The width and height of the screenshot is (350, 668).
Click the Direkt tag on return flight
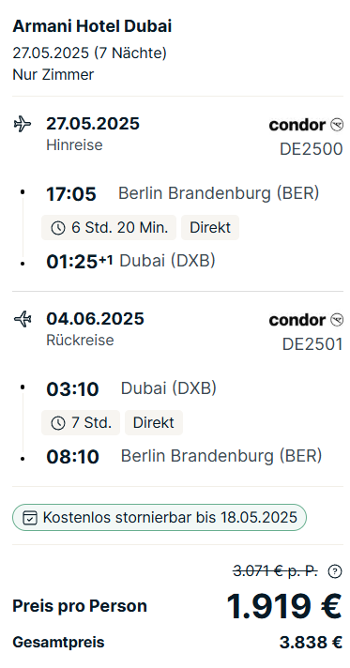[154, 422]
